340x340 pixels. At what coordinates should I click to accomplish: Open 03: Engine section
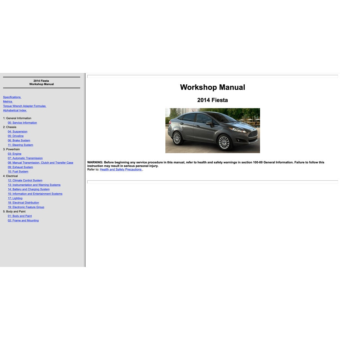pyautogui.click(x=14, y=154)
